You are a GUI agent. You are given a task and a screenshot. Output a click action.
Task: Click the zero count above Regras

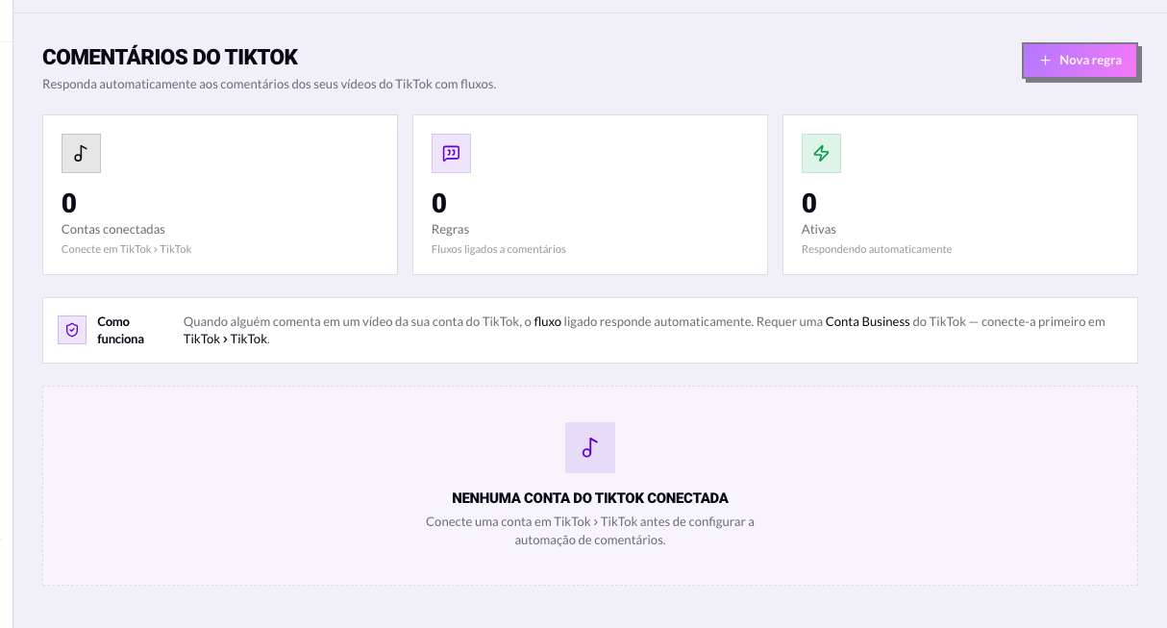click(439, 203)
